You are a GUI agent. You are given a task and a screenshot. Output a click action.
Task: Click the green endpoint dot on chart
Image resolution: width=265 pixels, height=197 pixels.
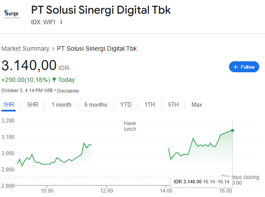pos(232,130)
